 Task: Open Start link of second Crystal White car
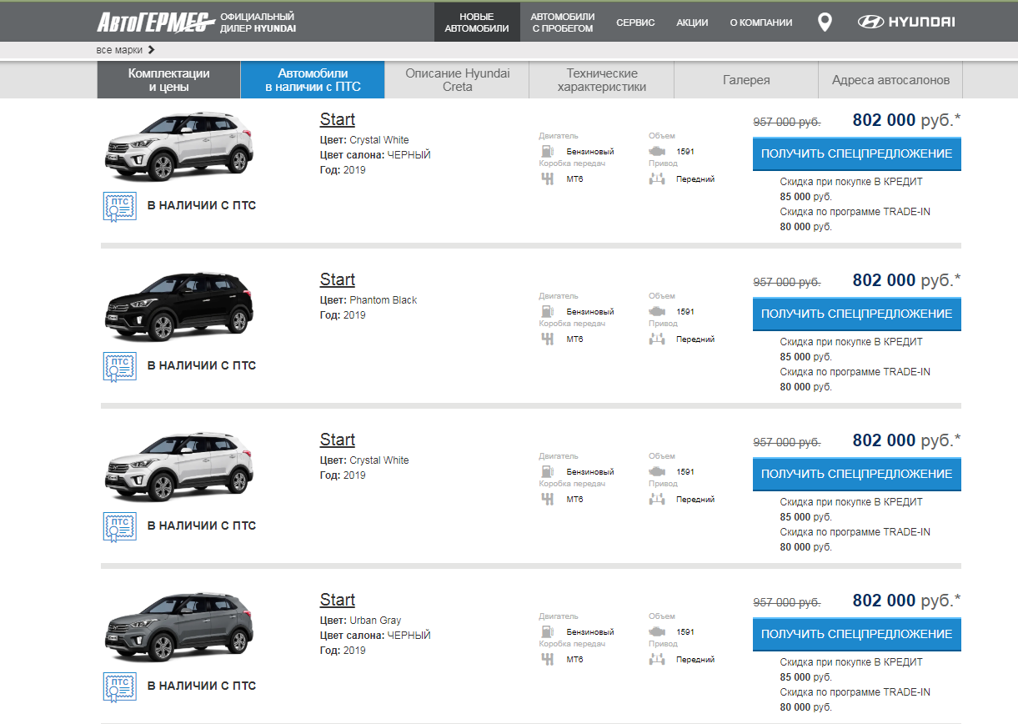338,440
